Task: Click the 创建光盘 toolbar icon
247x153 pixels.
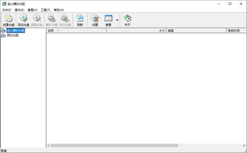Action: 9,20
